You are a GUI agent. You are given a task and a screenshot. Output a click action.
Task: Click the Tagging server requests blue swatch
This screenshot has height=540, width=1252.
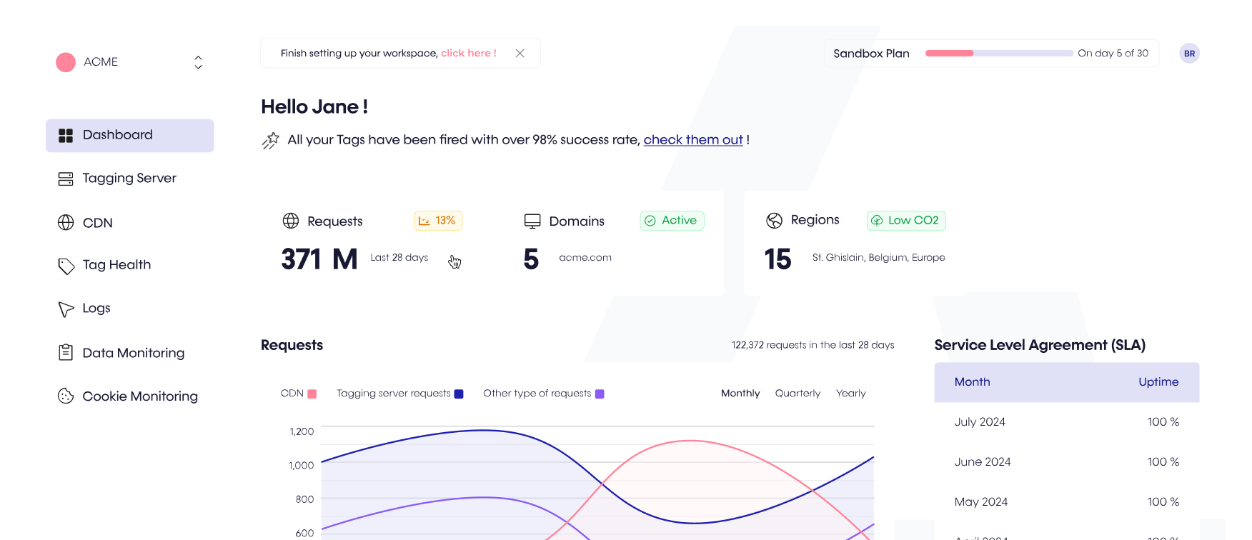coord(459,394)
